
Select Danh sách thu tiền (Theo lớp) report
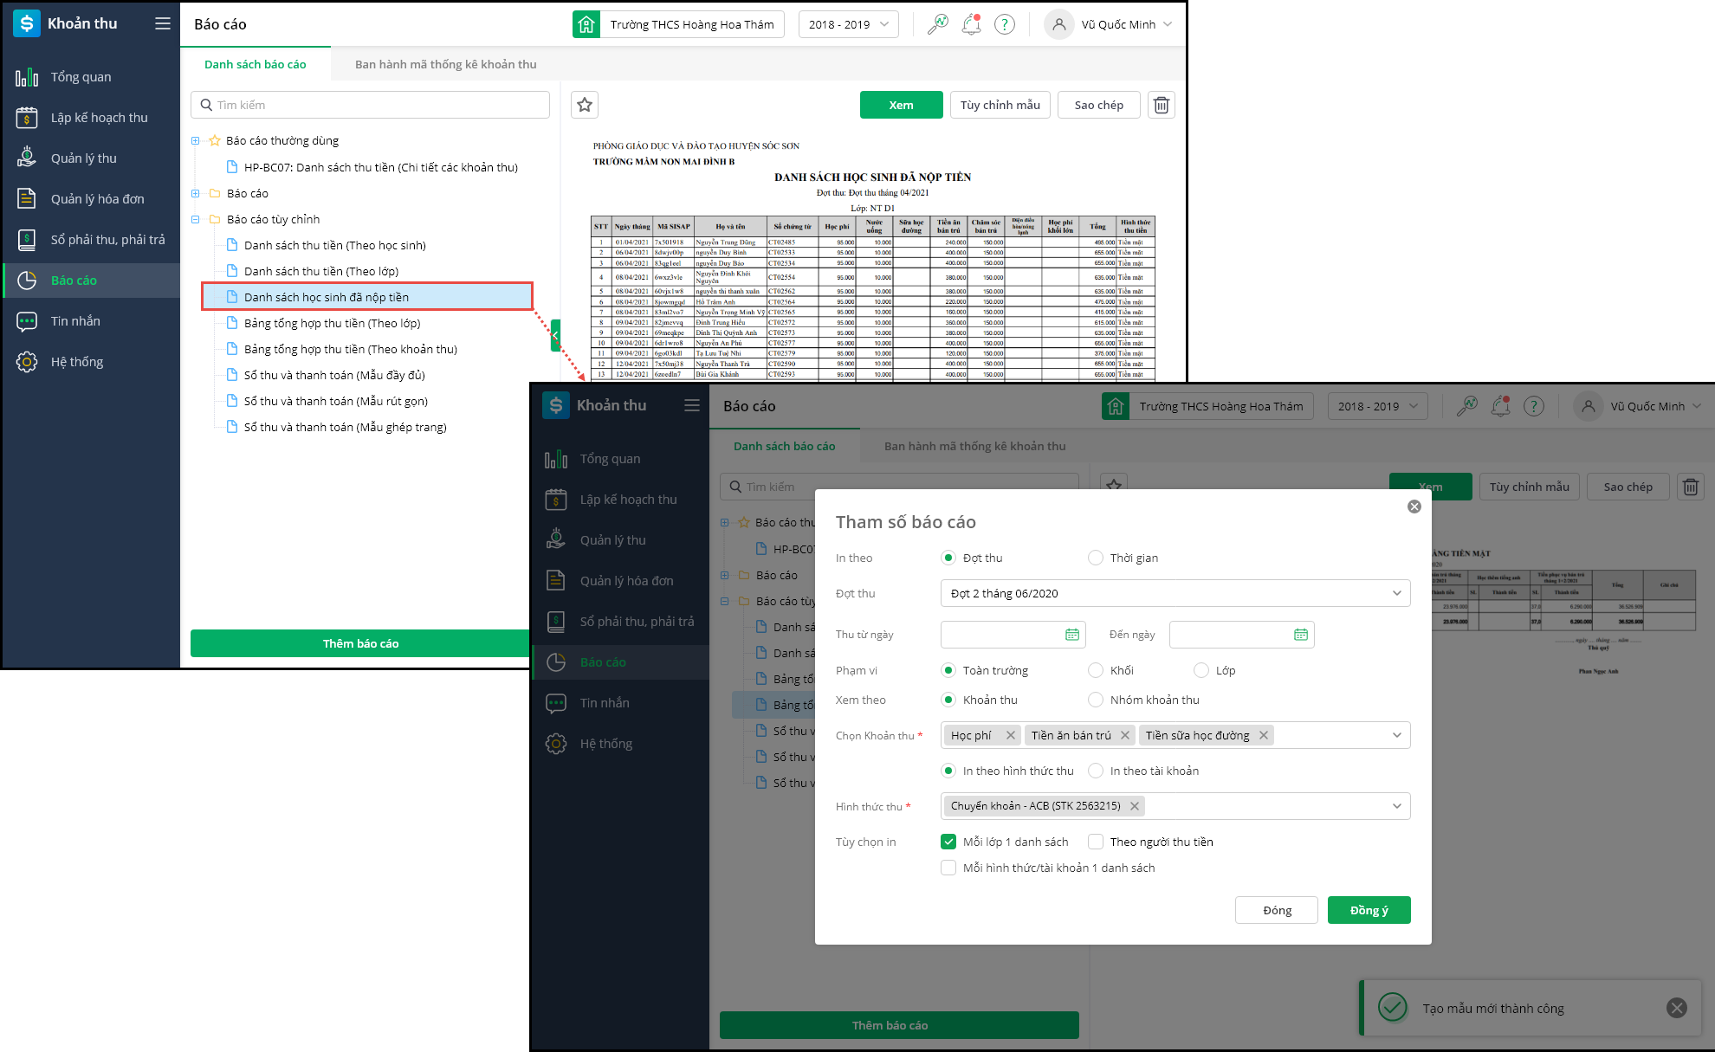point(320,271)
